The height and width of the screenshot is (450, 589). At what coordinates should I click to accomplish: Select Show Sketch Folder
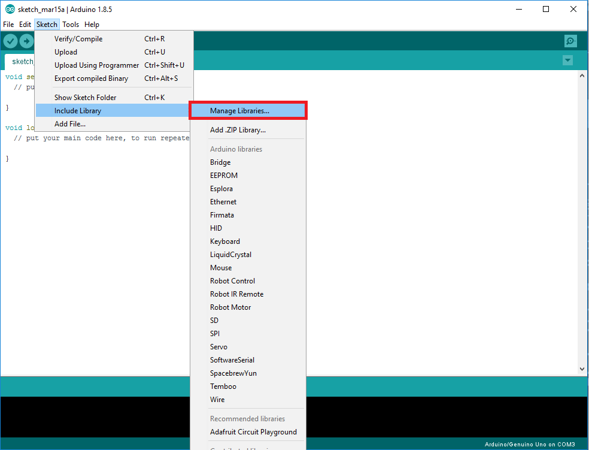tap(87, 96)
